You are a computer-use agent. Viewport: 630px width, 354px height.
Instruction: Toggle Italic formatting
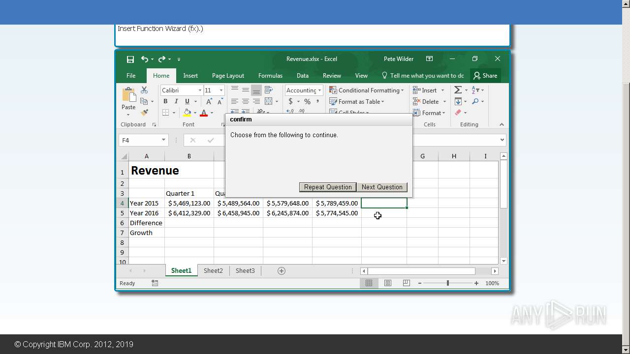176,101
